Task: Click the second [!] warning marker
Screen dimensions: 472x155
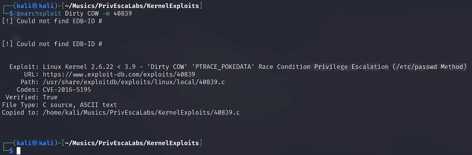Action: click(x=7, y=44)
